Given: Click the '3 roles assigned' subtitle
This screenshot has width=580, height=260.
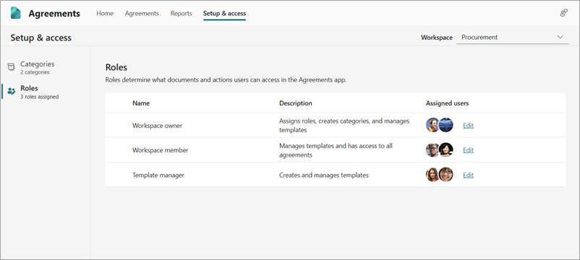Looking at the screenshot, I should click(40, 97).
